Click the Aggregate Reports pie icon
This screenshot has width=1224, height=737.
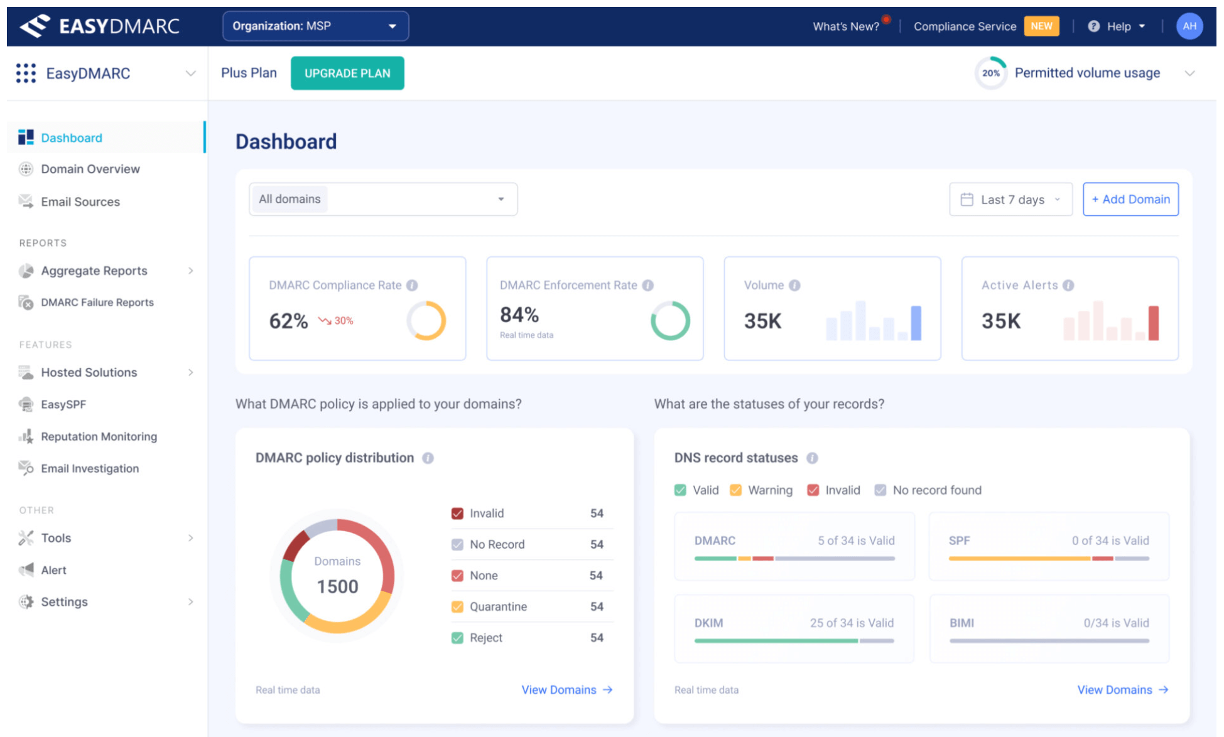point(26,271)
